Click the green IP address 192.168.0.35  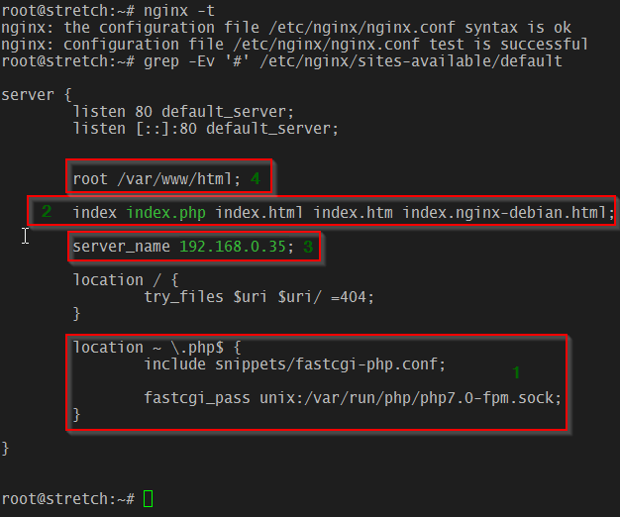(233, 247)
